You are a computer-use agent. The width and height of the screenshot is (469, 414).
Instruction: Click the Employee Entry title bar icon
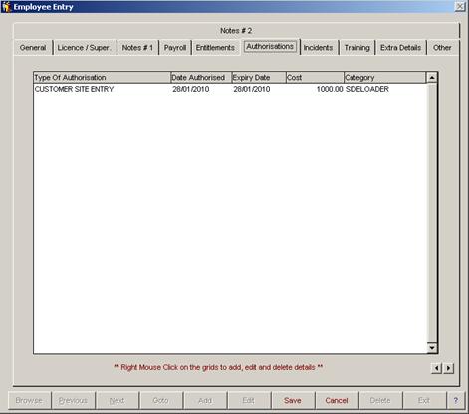click(x=6, y=7)
